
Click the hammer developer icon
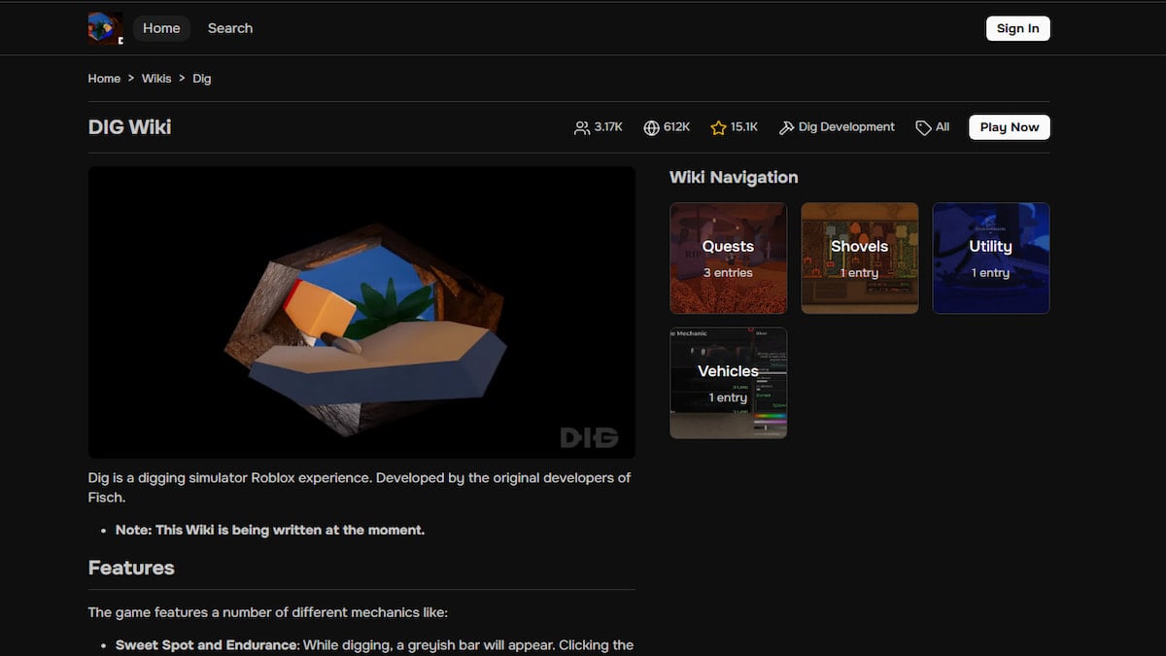787,128
